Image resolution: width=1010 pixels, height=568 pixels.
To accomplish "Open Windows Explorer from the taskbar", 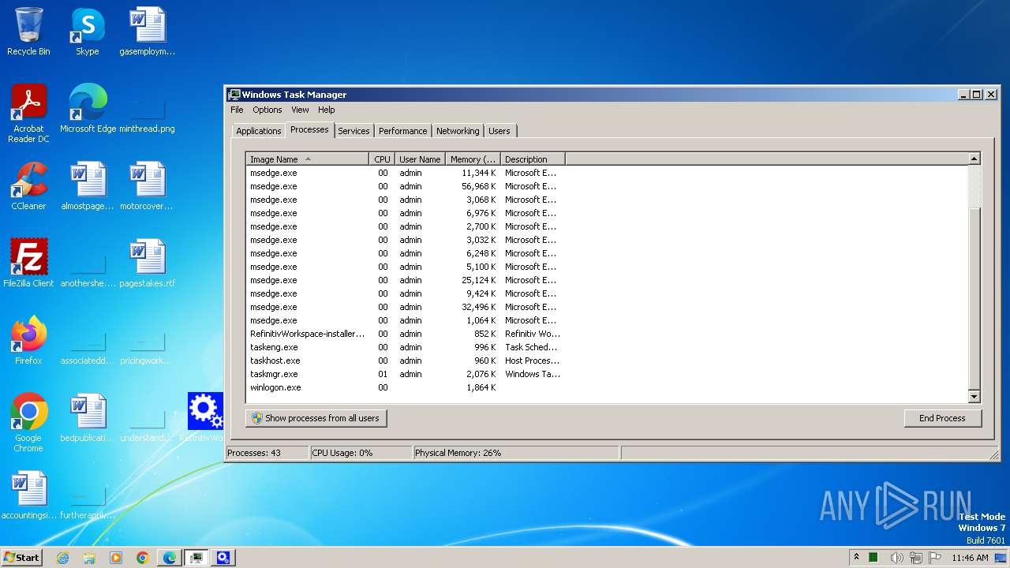I will (89, 558).
